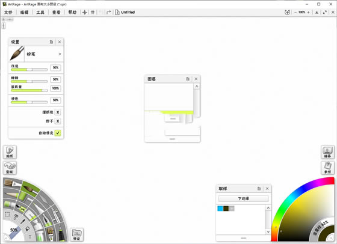Open the Samples panel menu icon
The height and width of the screenshot is (244, 337).
tap(259, 189)
